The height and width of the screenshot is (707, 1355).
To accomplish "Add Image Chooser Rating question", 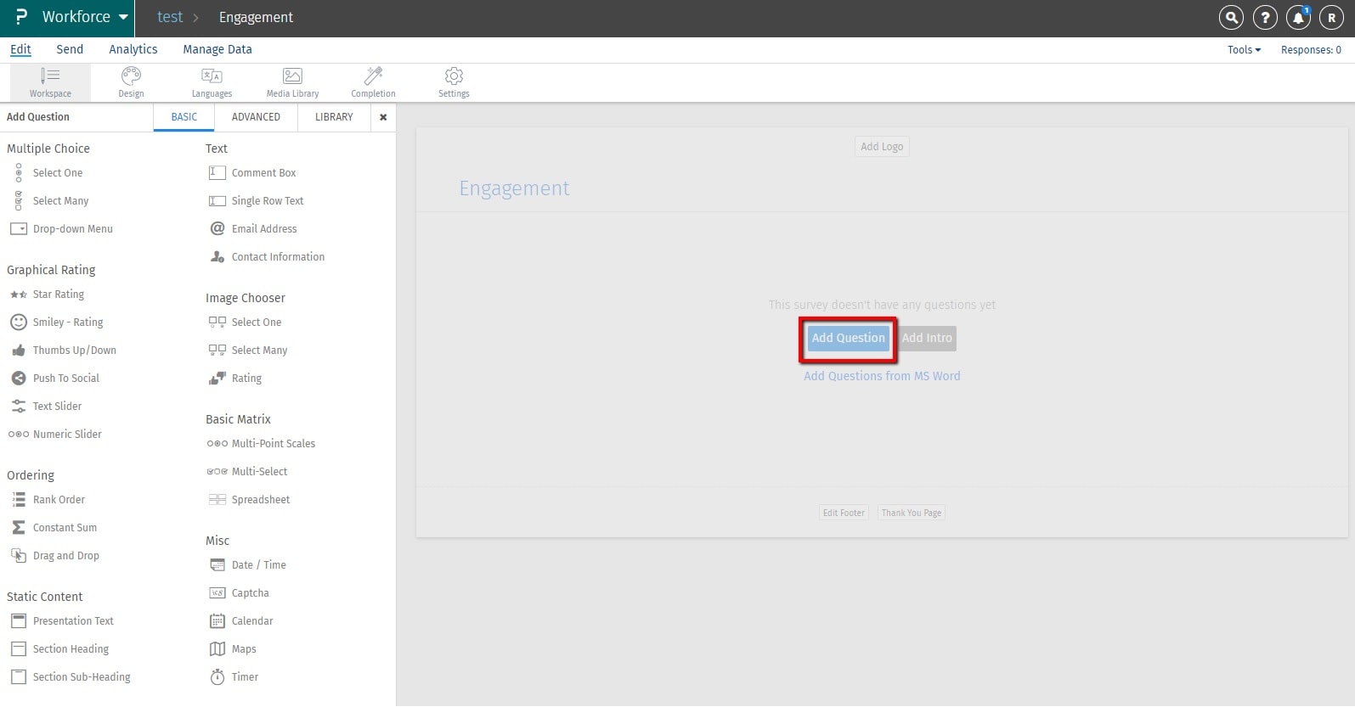I will coord(235,379).
